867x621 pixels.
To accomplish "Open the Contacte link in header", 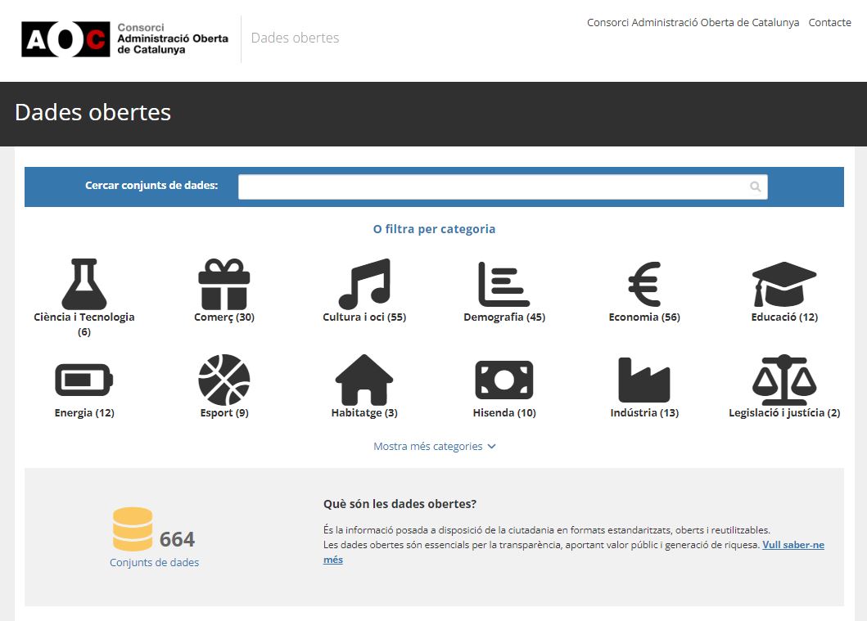I will click(829, 23).
